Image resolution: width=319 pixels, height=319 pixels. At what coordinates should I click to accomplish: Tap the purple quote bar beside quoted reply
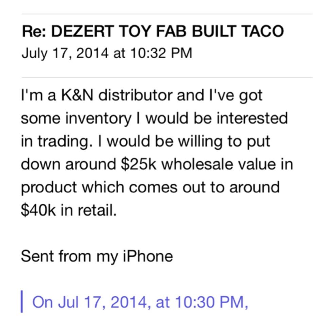point(22,302)
